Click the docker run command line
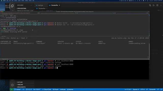The width and height of the screenshot is (163, 91). pyautogui.click(x=75, y=25)
